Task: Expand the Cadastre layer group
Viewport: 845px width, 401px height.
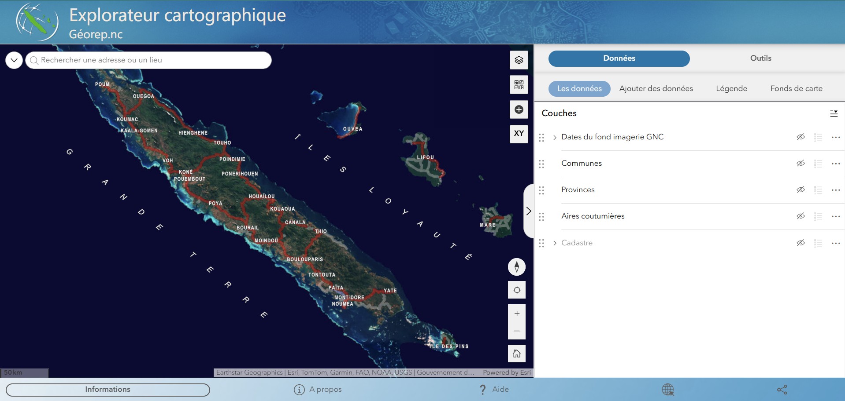Action: coord(555,243)
